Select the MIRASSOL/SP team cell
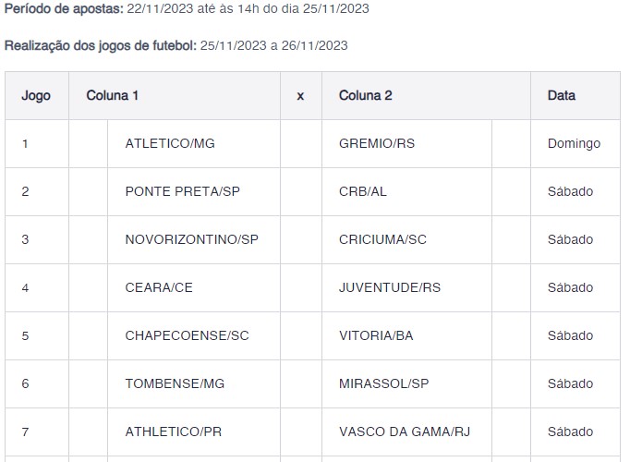Viewport: 630px width, 462px height. pyautogui.click(x=383, y=383)
